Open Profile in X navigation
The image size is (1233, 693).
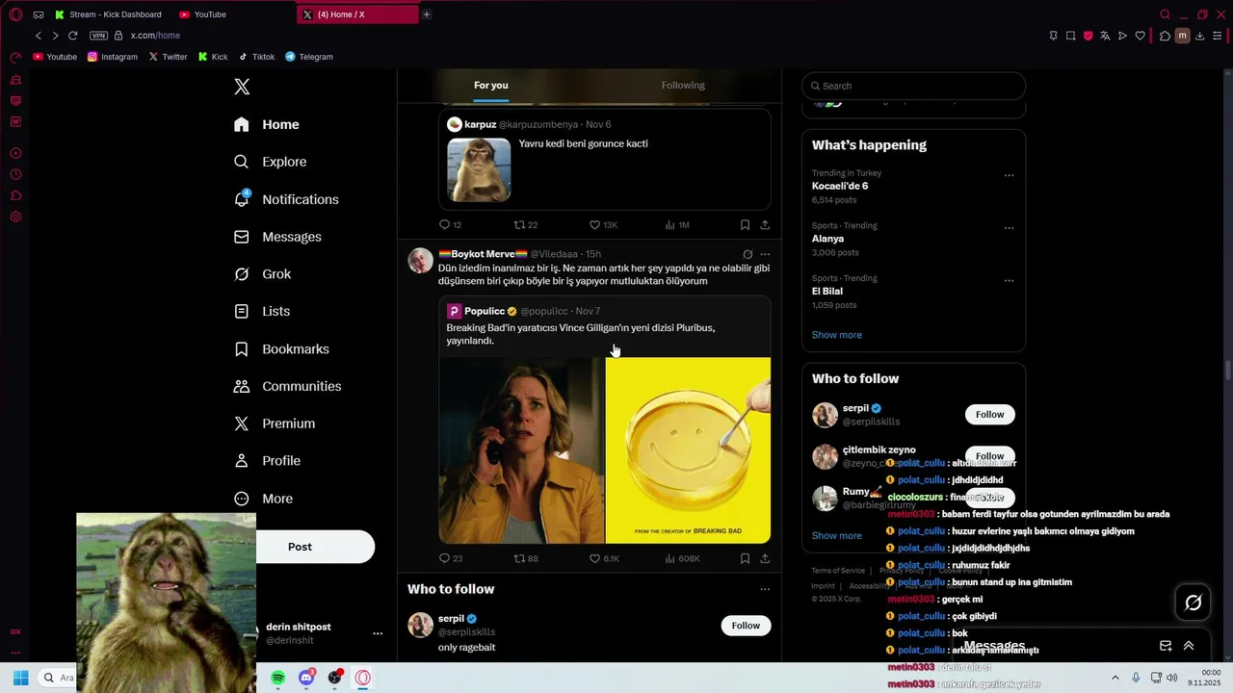click(267, 461)
